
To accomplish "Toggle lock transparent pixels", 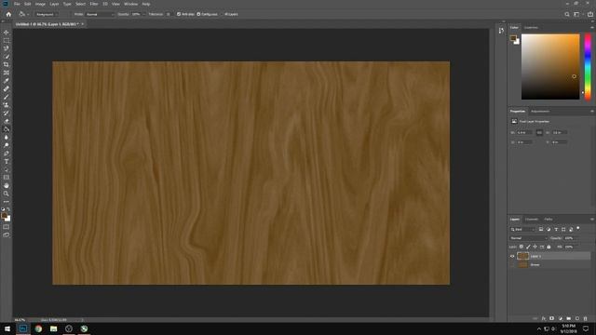I will pyautogui.click(x=521, y=247).
